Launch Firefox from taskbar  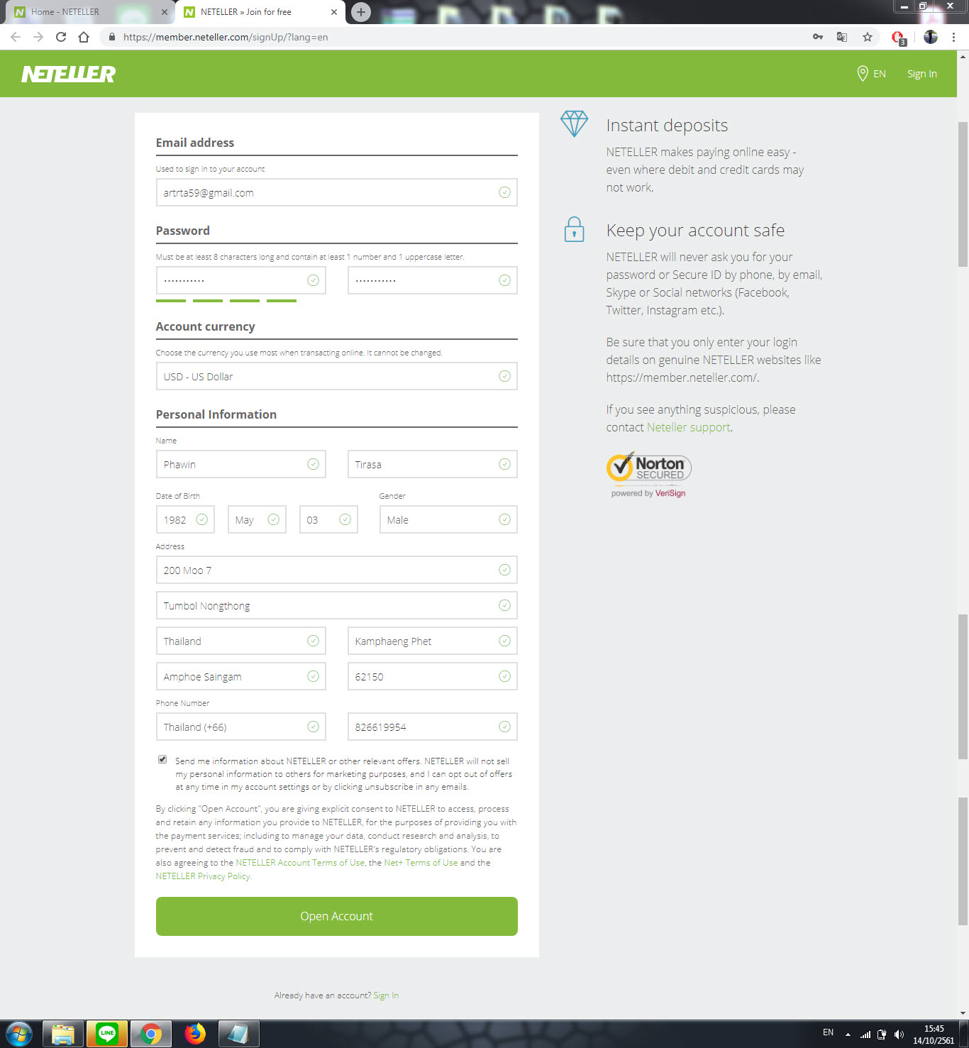pyautogui.click(x=194, y=1034)
